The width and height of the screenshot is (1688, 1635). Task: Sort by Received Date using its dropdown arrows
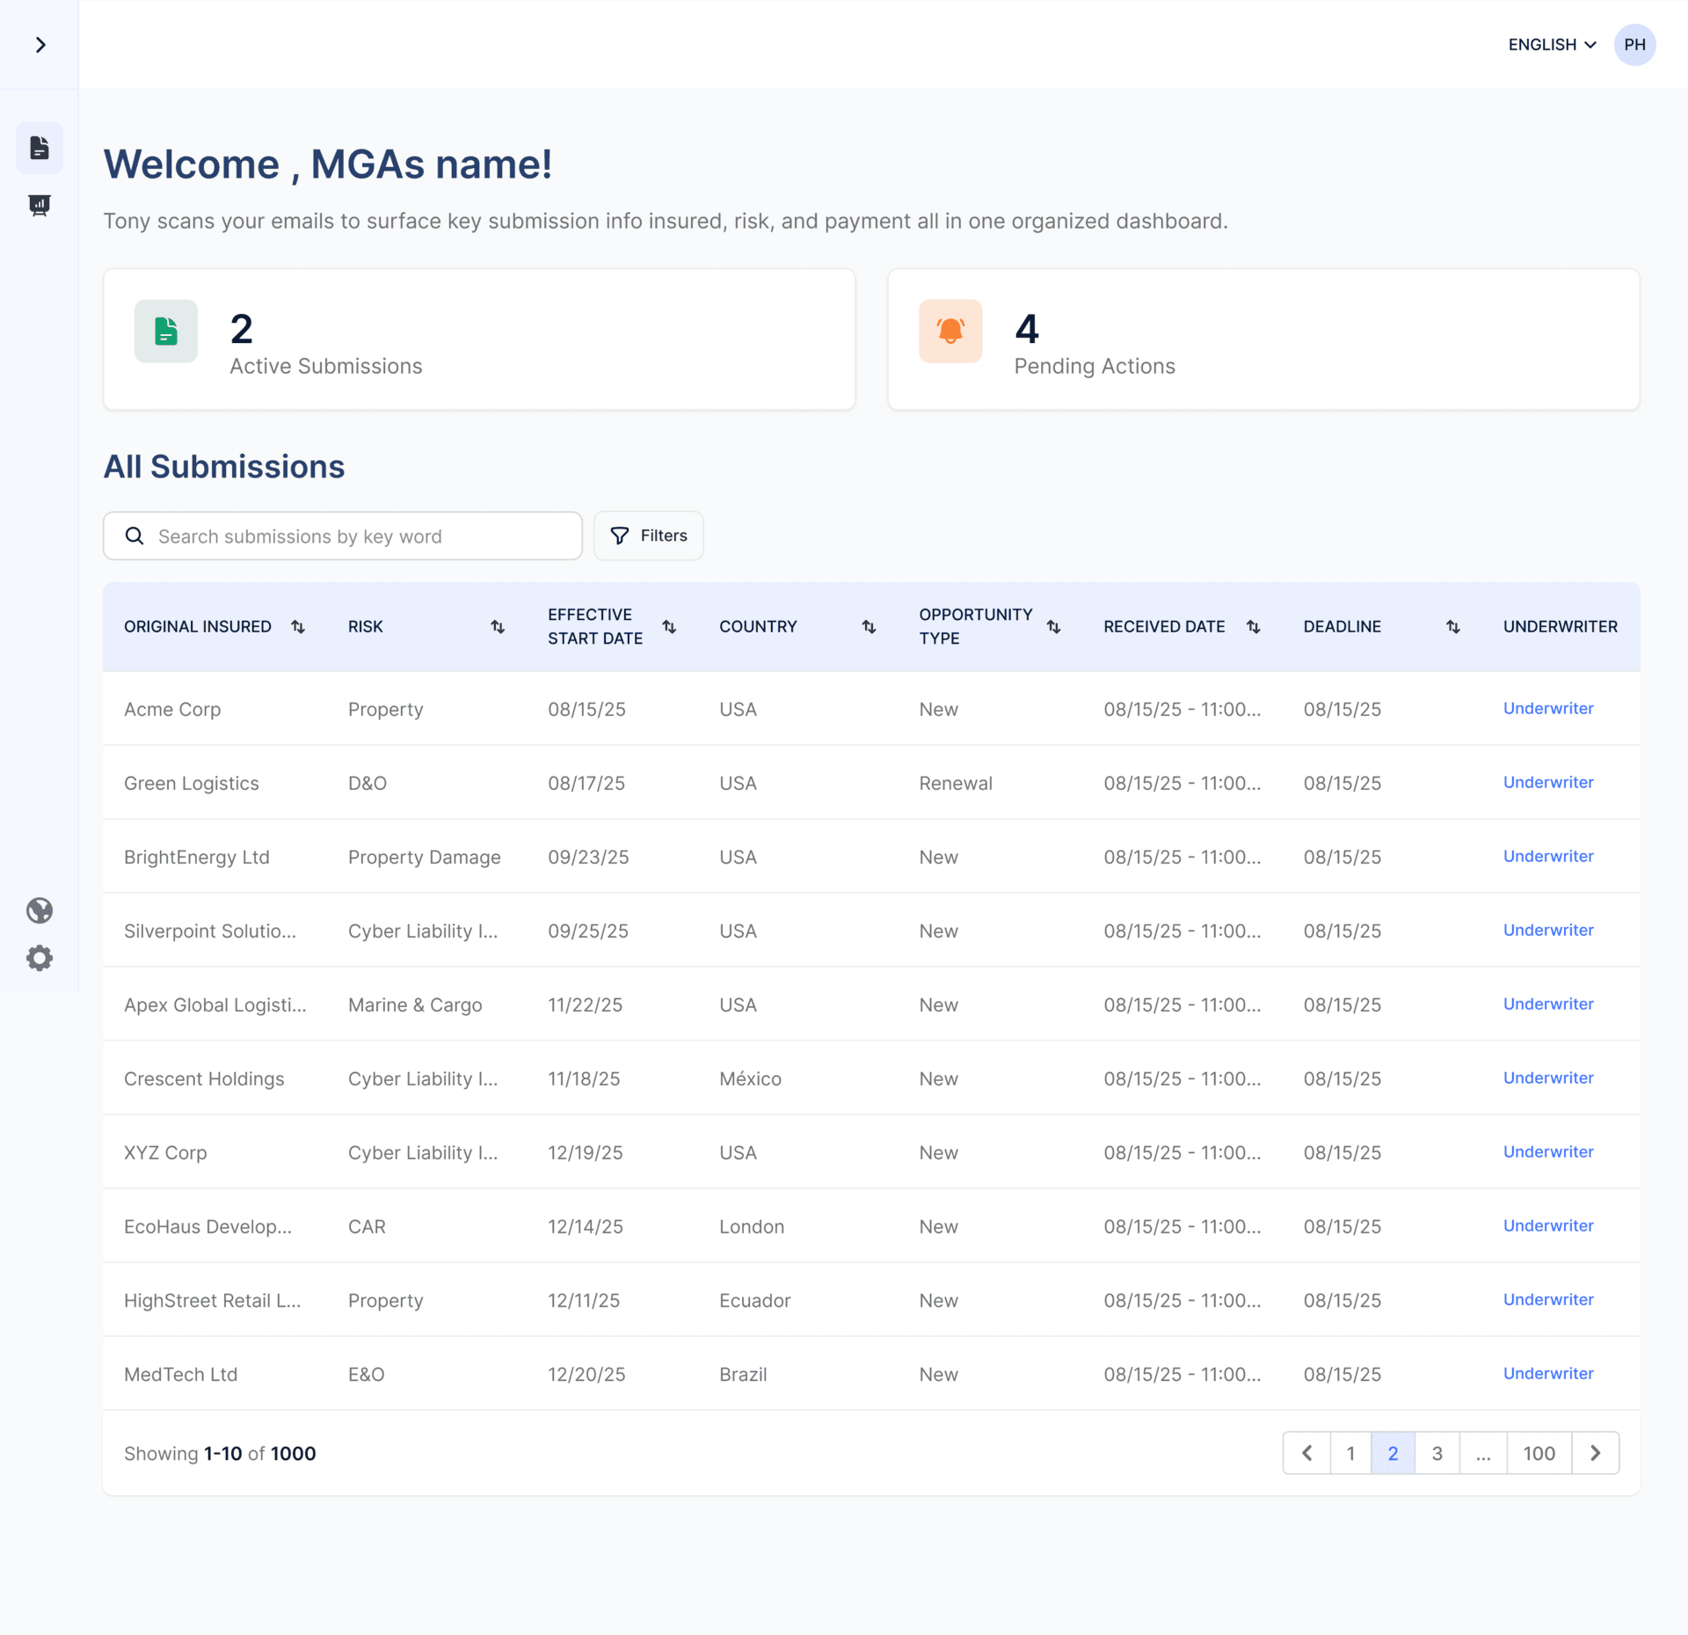(x=1253, y=626)
